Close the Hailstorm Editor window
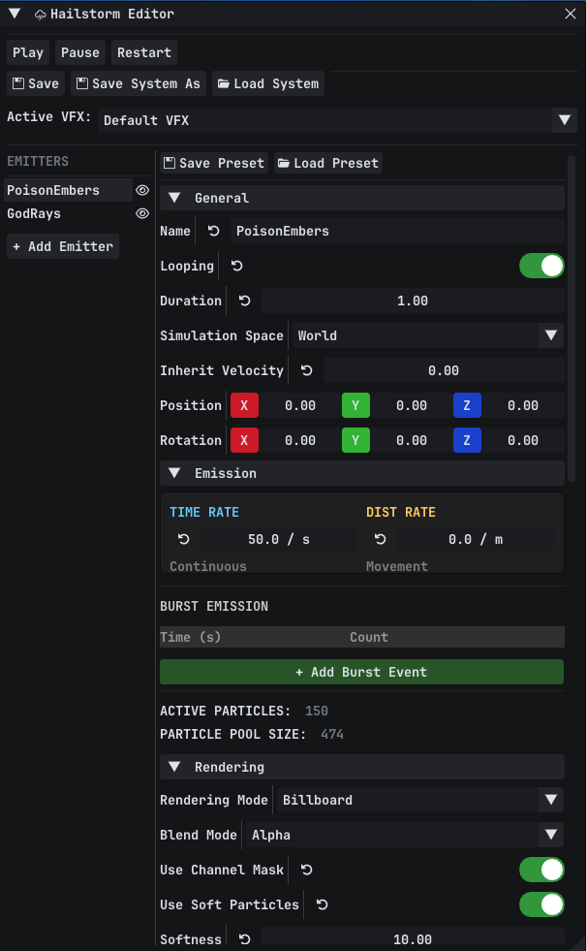The height and width of the screenshot is (951, 586). pos(571,14)
